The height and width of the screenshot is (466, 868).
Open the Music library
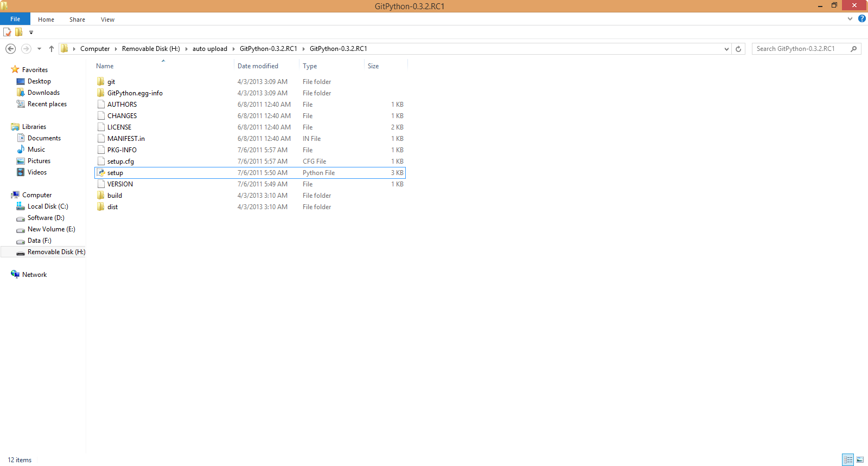36,150
